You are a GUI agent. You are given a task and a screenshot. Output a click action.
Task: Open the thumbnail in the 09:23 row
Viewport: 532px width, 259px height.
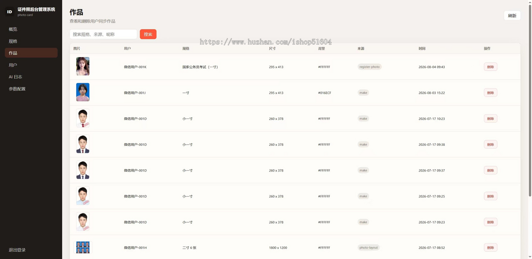coord(83,221)
